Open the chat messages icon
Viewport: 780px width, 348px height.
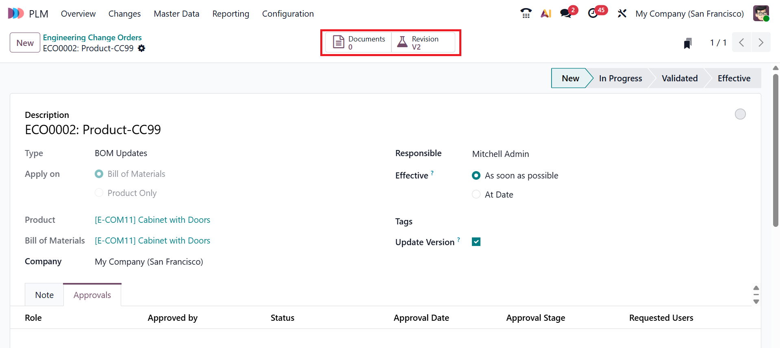pos(565,13)
